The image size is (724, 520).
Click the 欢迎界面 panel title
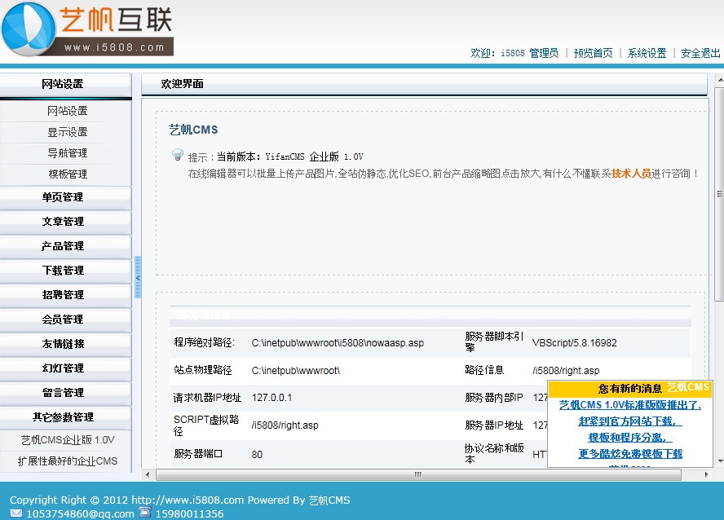[182, 84]
